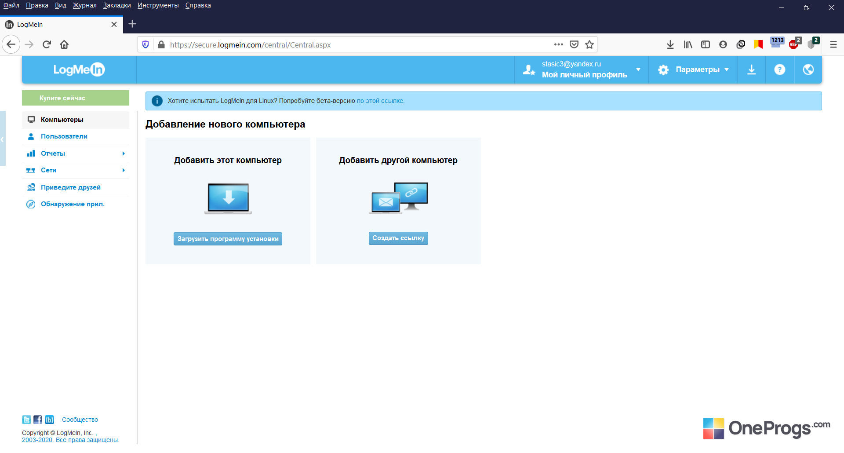Close the LogMeIn browser tab
Image resolution: width=844 pixels, height=453 pixels.
tap(114, 25)
